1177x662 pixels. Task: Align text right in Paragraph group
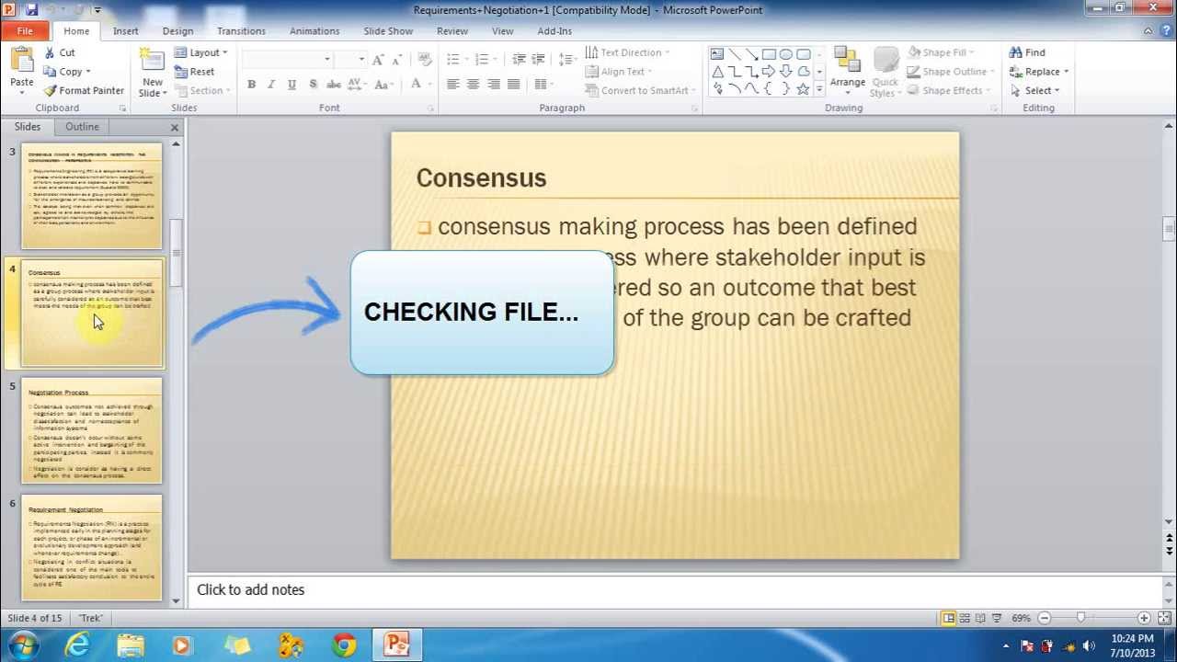click(x=494, y=85)
